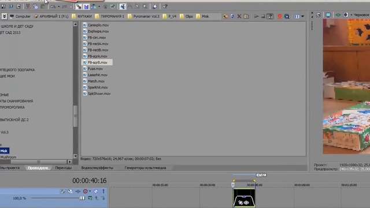Toggle Automatic Crossfades
Image resolution: width=370 pixels, height=208 pixels.
[x=86, y=6]
